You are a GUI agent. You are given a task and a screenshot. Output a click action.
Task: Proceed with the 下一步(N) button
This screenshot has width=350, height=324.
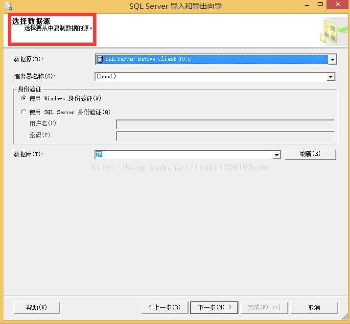click(214, 307)
